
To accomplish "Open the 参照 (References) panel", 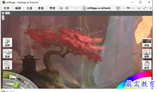I will (147, 65).
